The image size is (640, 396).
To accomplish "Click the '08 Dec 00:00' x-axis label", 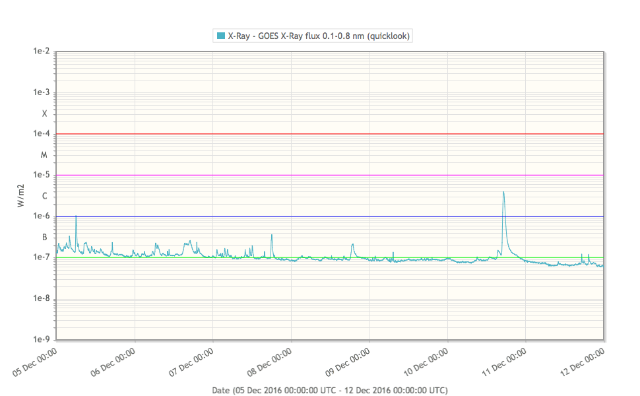I will point(269,362).
